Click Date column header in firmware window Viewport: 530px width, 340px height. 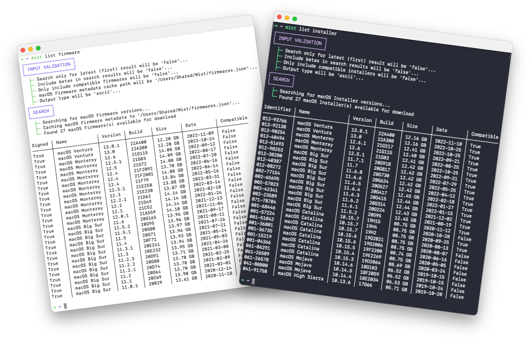point(190,125)
